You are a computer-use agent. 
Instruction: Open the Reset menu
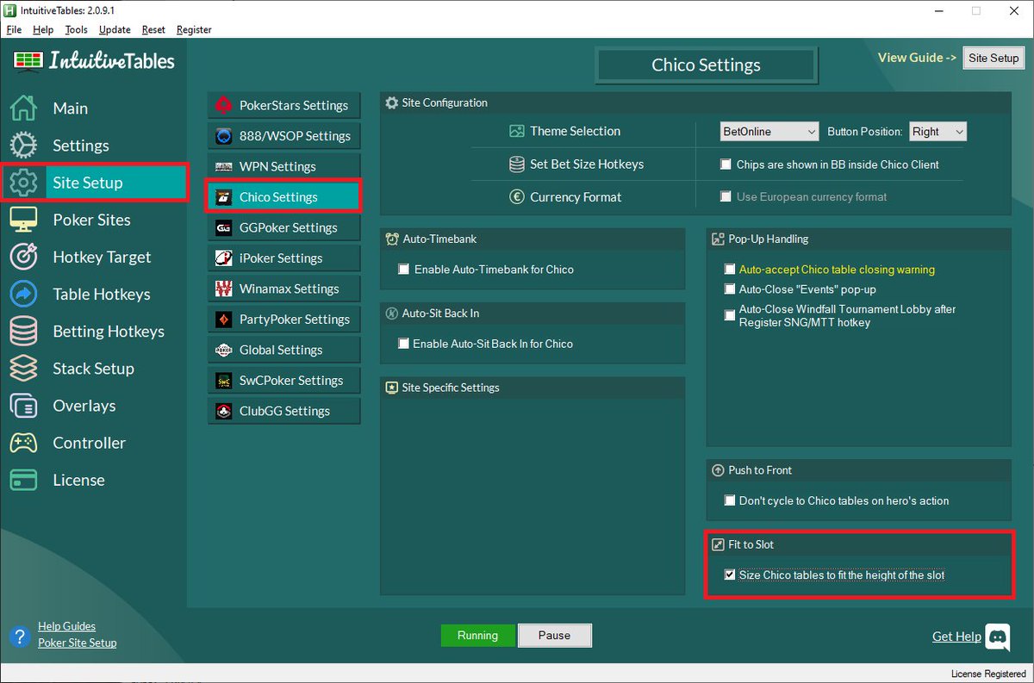pos(153,29)
